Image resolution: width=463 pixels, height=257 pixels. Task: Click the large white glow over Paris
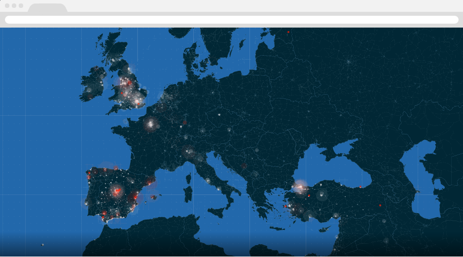click(x=150, y=124)
